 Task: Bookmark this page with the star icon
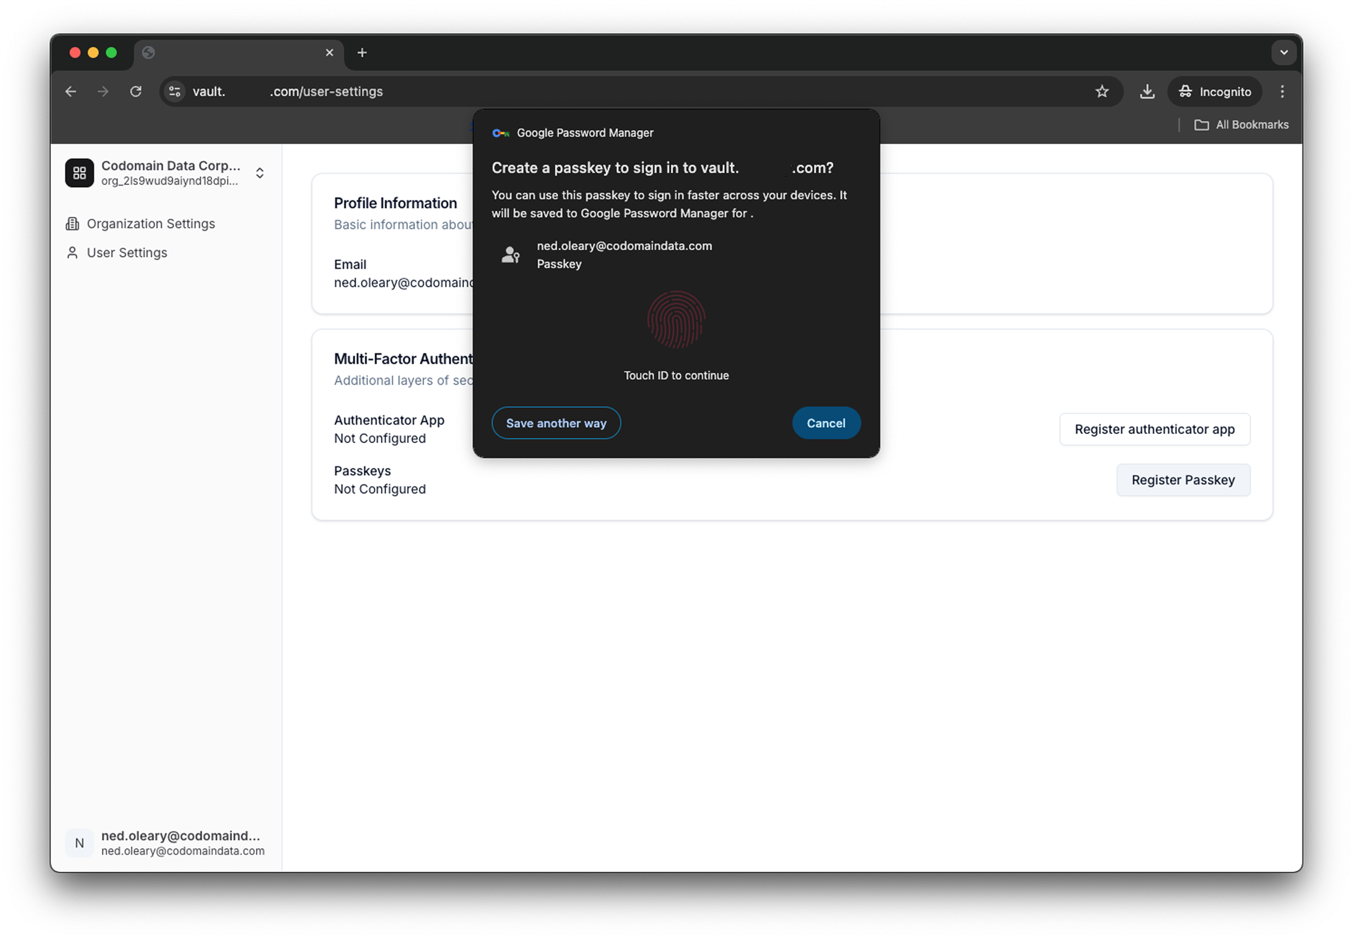pyautogui.click(x=1102, y=91)
